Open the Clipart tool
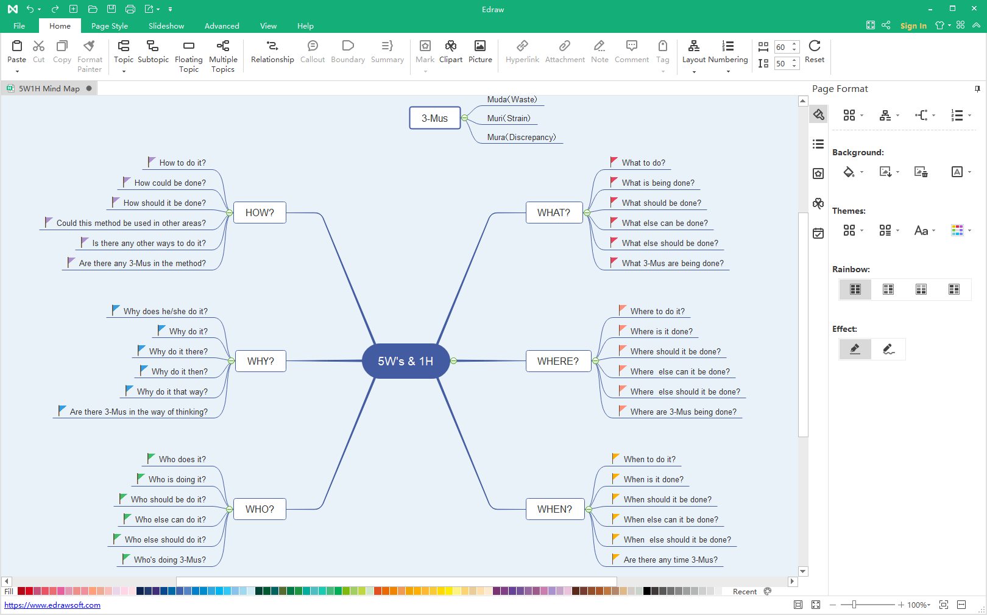The image size is (987, 615). 450,46
